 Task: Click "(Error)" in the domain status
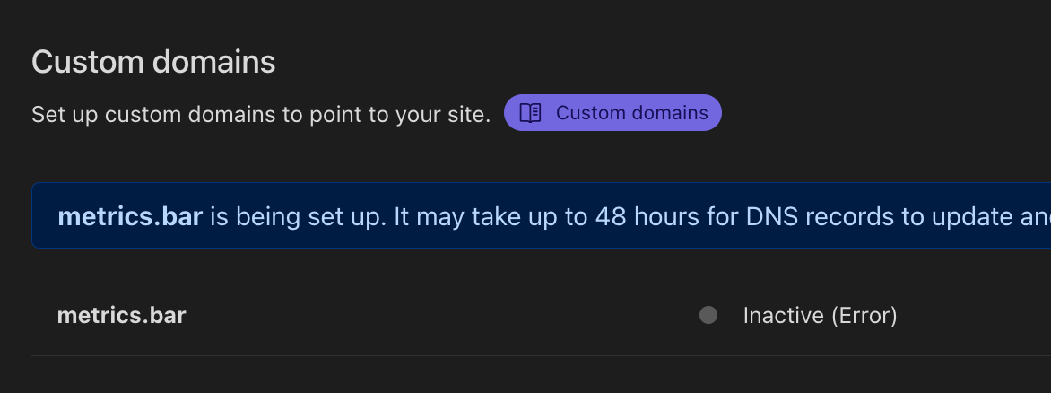[x=863, y=315]
